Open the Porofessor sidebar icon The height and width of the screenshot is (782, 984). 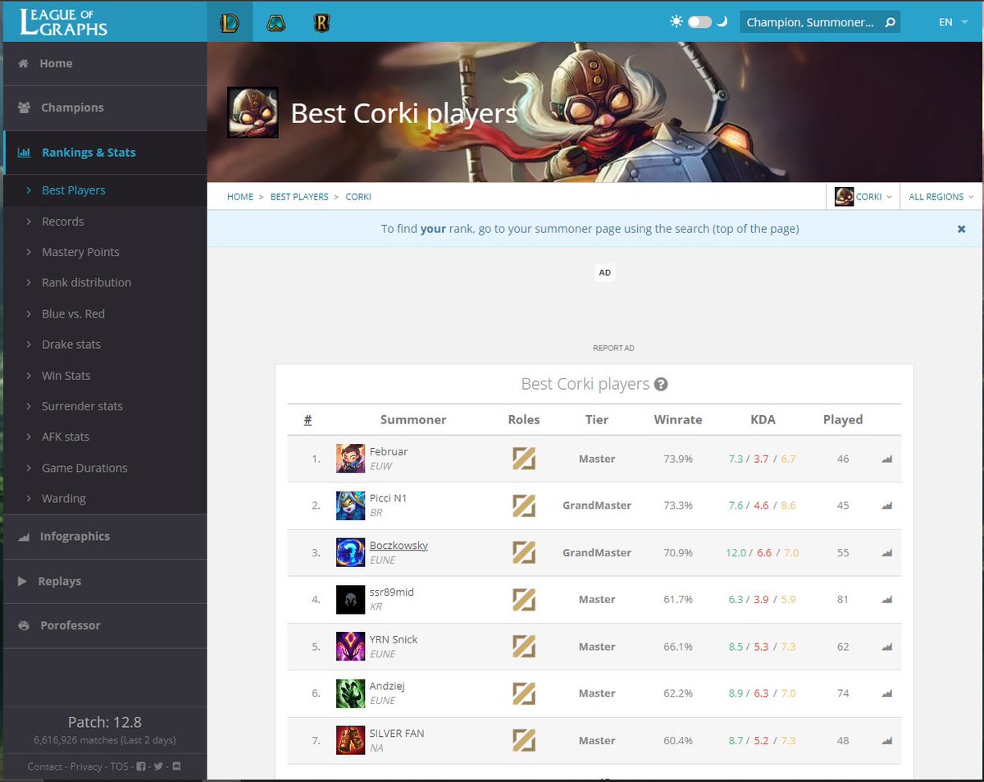[23, 624]
